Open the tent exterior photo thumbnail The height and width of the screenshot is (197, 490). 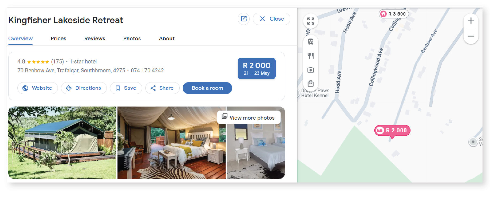(x=62, y=143)
